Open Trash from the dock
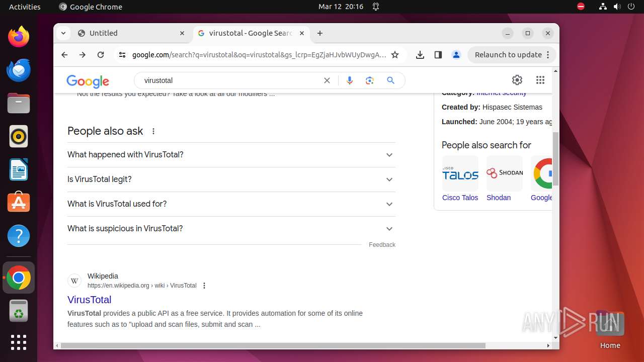This screenshot has height=362, width=644. [x=19, y=311]
